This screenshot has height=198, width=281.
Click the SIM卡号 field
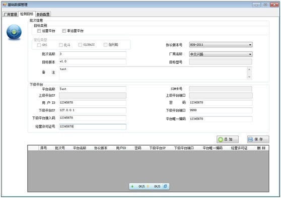click(221, 89)
